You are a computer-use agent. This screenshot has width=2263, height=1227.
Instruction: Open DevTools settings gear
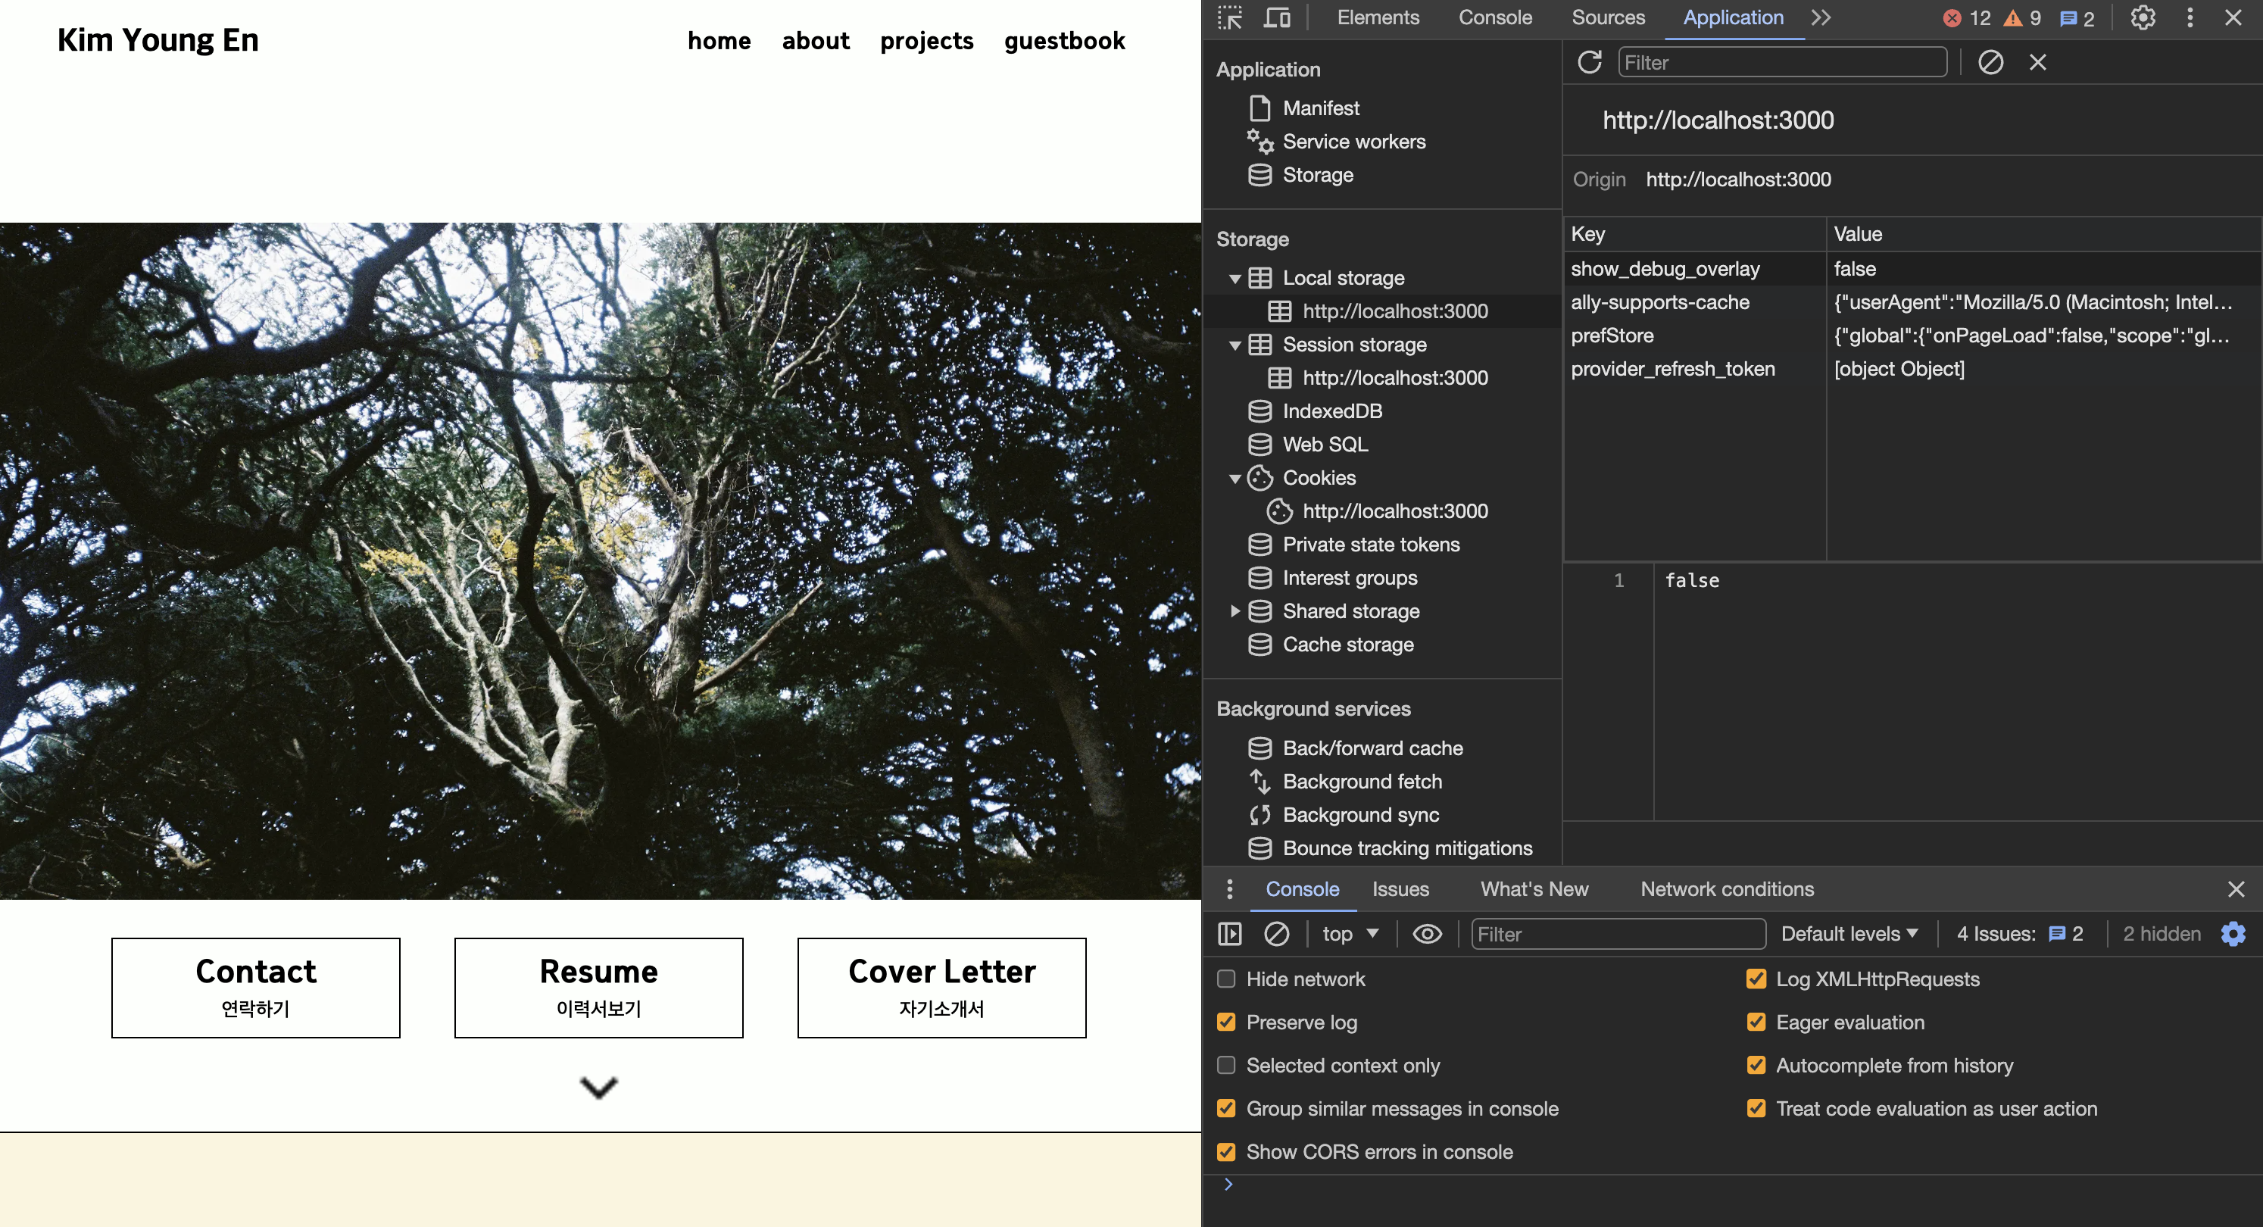pyautogui.click(x=2143, y=17)
